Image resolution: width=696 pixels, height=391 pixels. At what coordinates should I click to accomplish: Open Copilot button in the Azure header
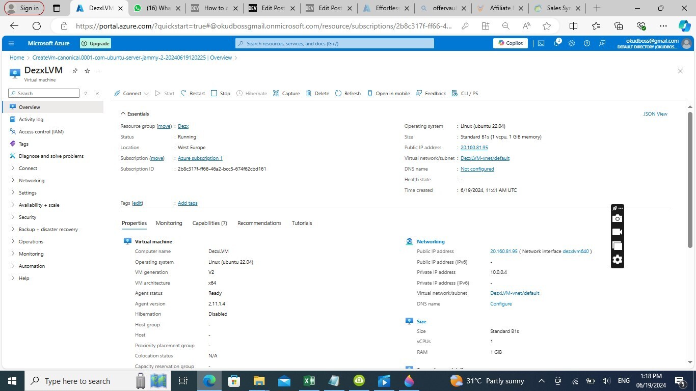[x=510, y=43]
